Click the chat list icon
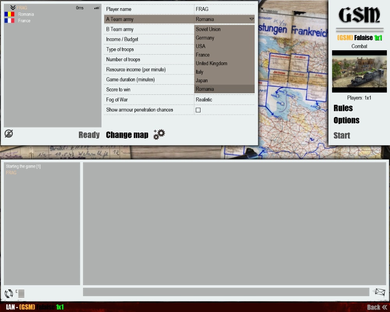 (x=20, y=294)
